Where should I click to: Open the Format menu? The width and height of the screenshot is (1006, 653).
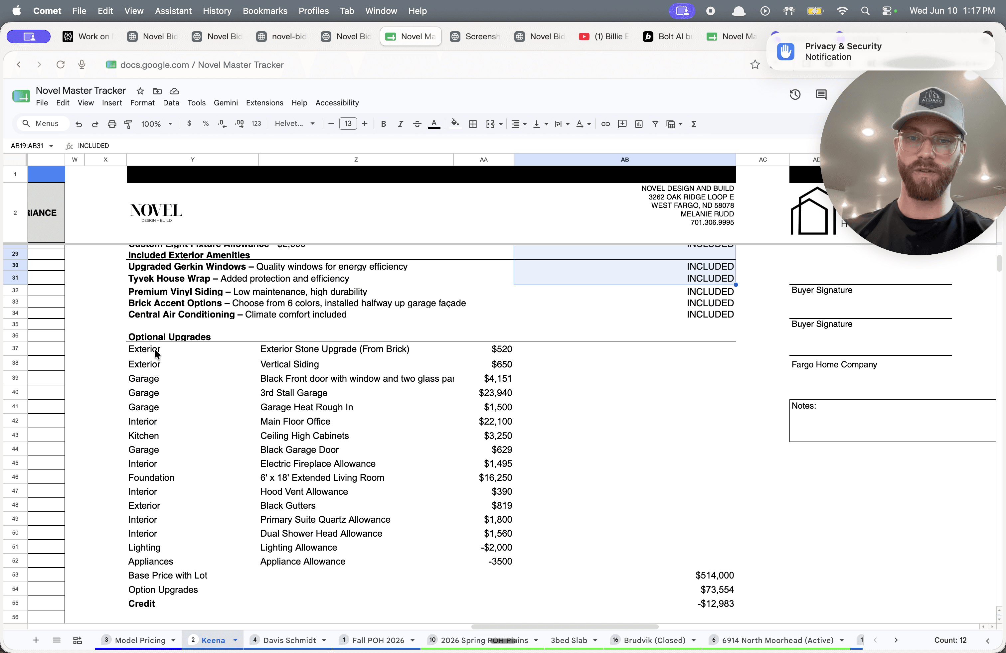[x=142, y=103]
